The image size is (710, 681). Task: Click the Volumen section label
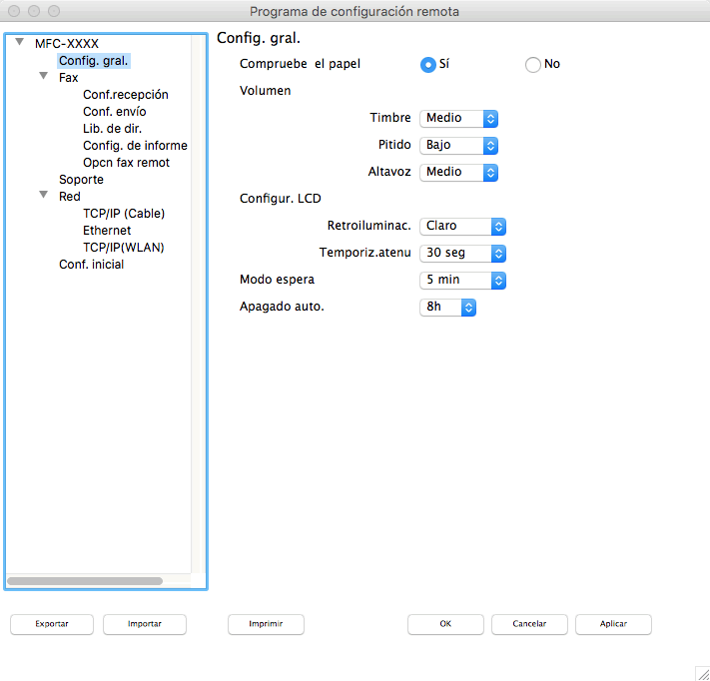(x=265, y=91)
